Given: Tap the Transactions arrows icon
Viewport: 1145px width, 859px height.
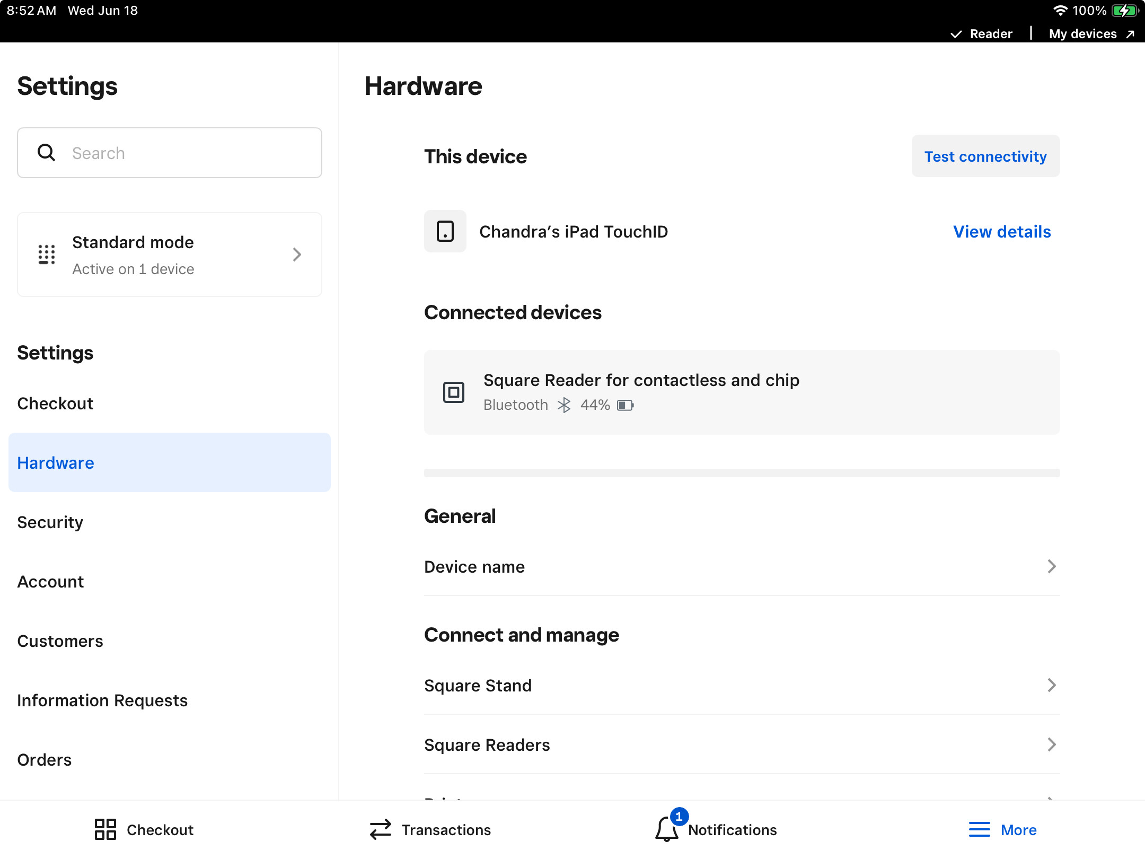Looking at the screenshot, I should click(381, 829).
